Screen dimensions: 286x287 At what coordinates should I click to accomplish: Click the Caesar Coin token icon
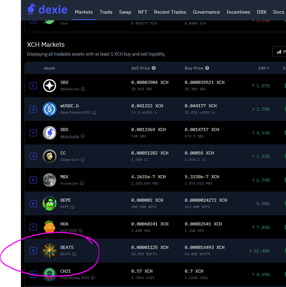point(49,156)
